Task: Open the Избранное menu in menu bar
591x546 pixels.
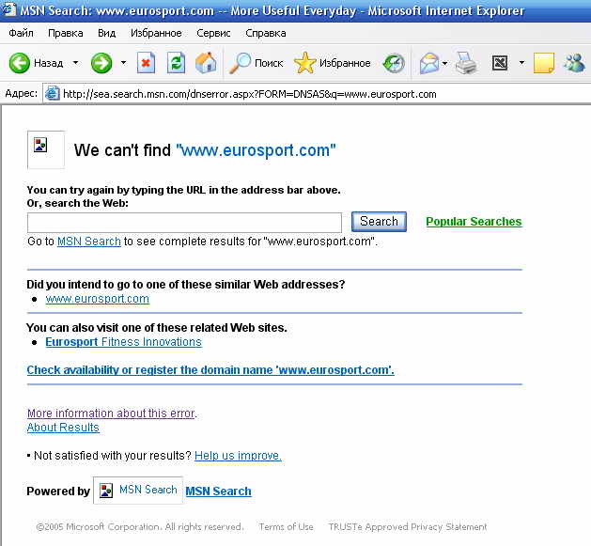Action: pyautogui.click(x=156, y=33)
